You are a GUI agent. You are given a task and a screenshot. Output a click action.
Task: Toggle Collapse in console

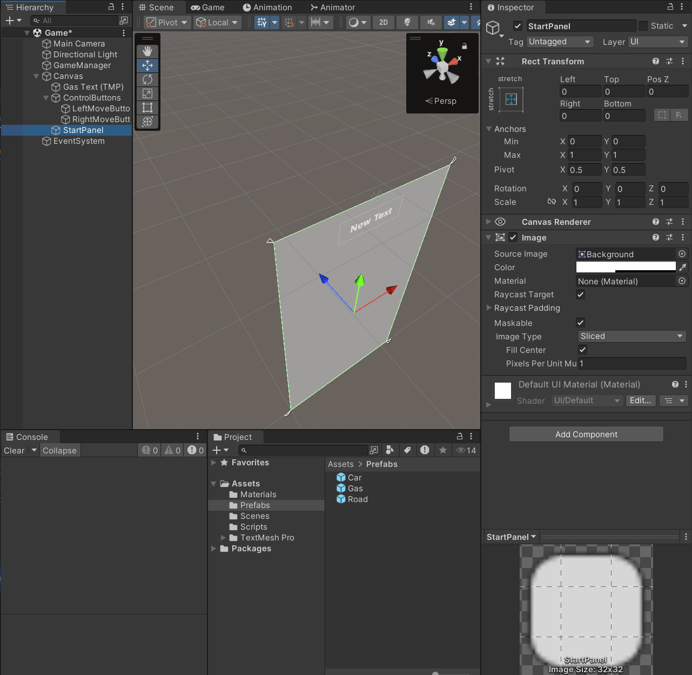(59, 450)
